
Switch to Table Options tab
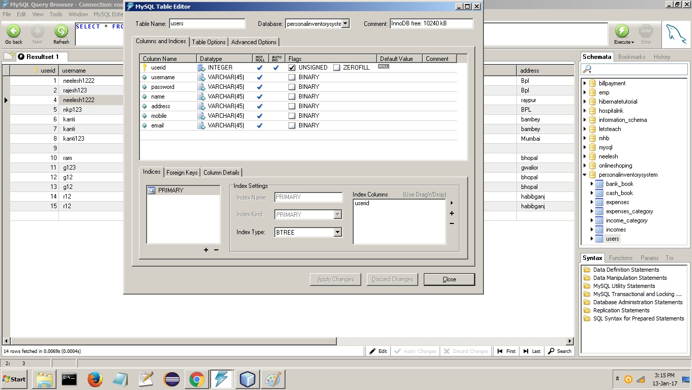pos(209,42)
